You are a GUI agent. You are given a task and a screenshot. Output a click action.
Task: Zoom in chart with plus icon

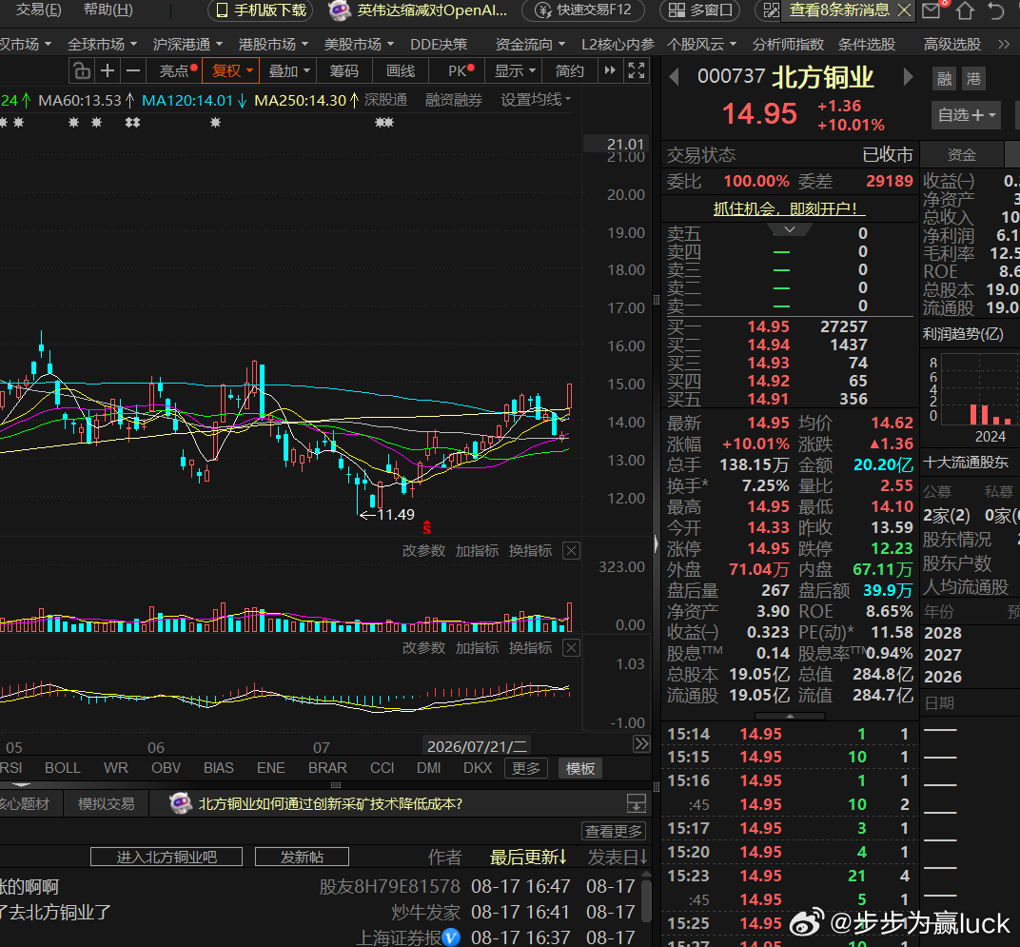click(x=108, y=70)
